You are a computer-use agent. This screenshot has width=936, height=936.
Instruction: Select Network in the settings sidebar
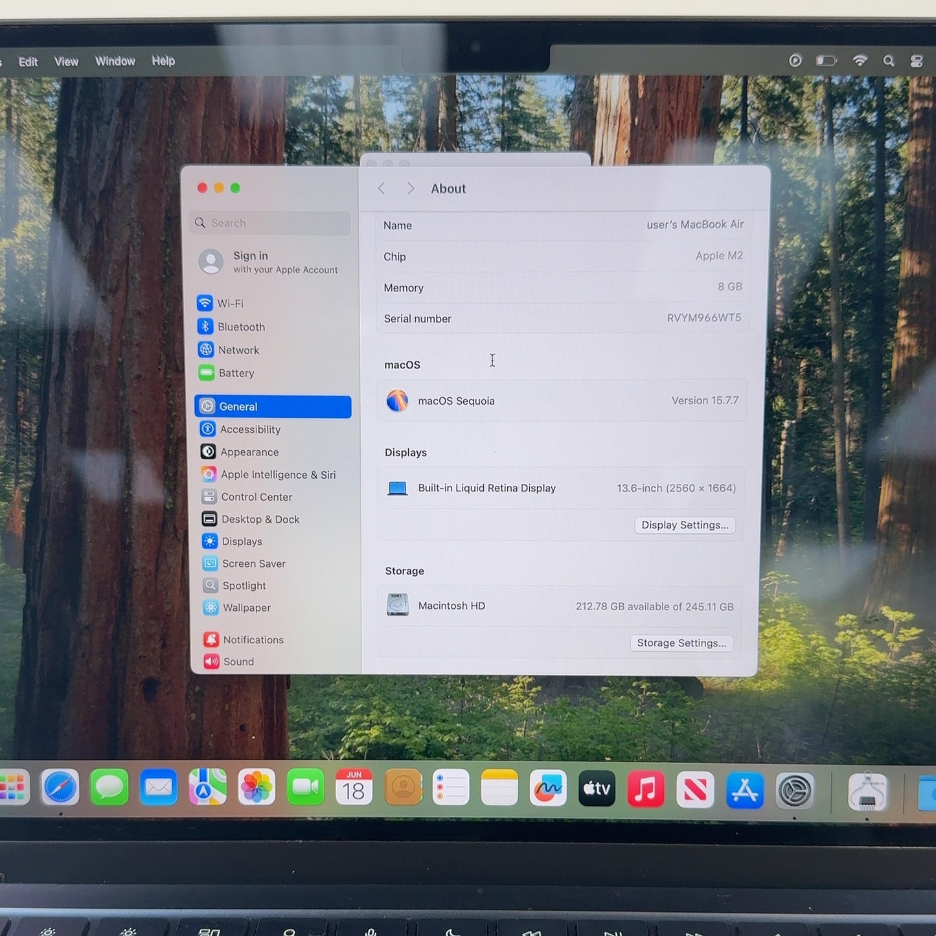(x=229, y=350)
